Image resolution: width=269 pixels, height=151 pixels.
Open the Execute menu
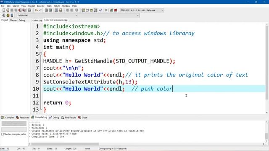click(x=41, y=6)
